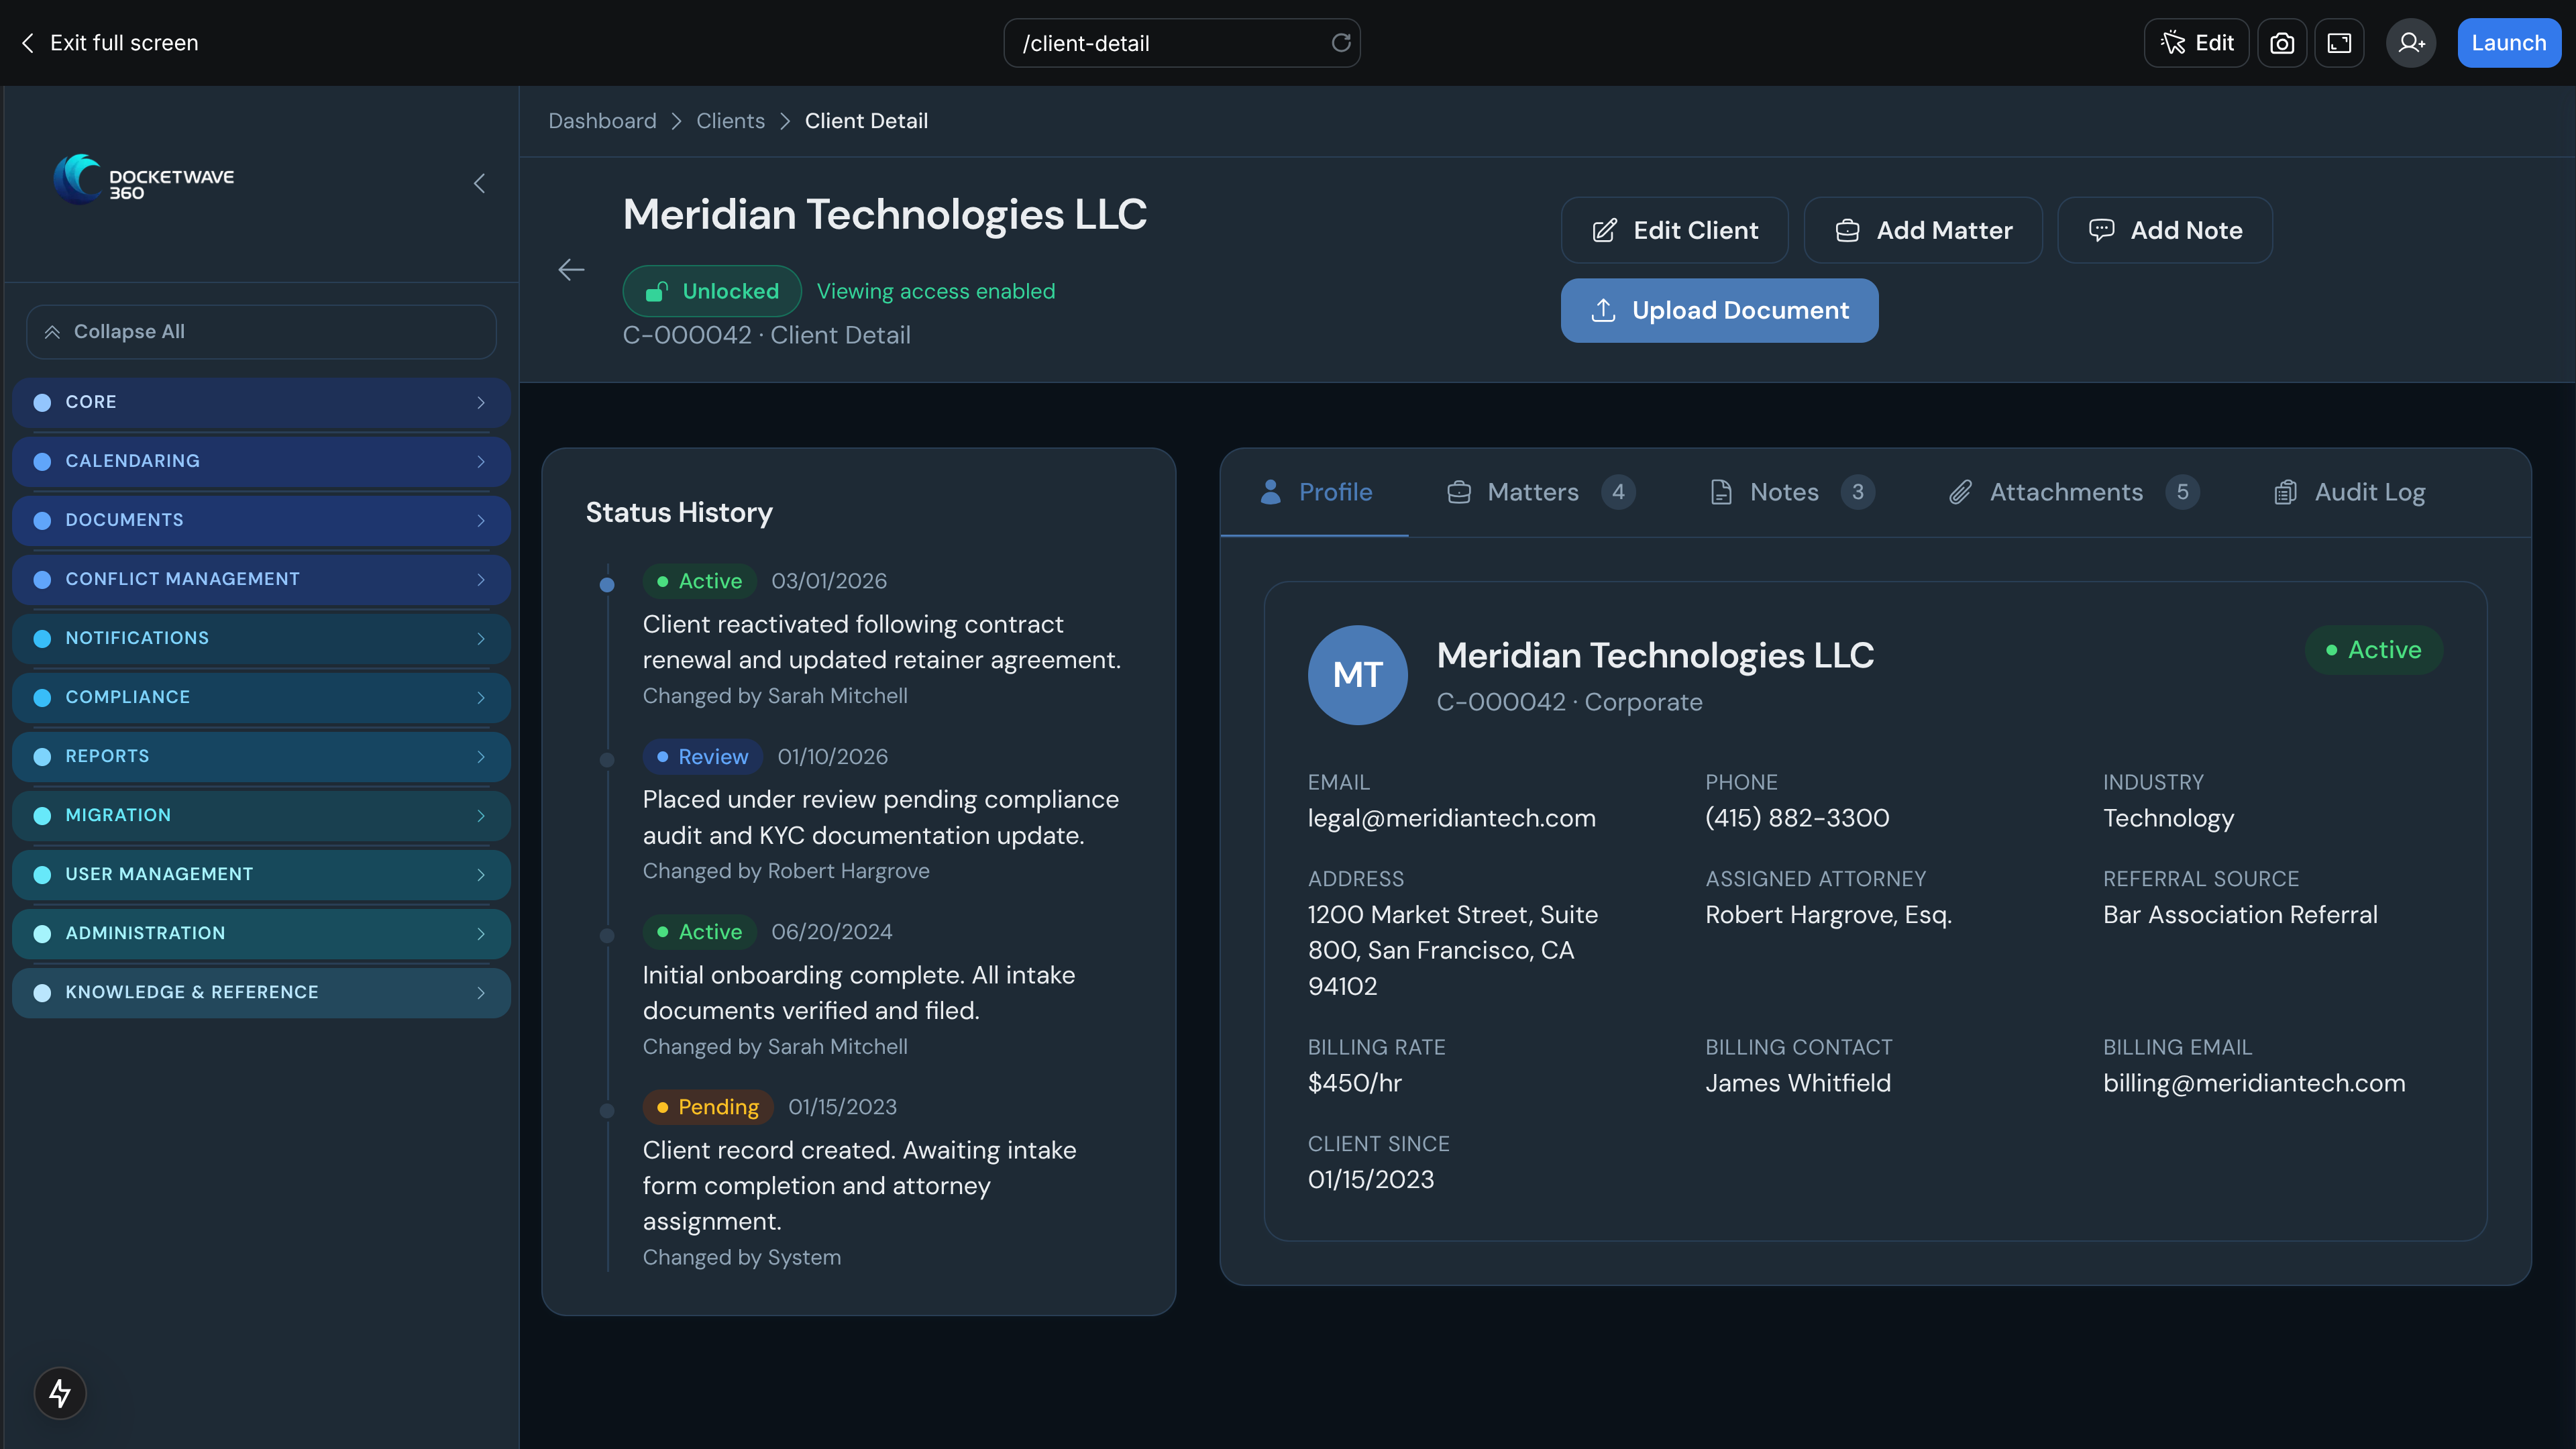Switch to the Notes tab
2576x1449 pixels.
click(x=1792, y=492)
